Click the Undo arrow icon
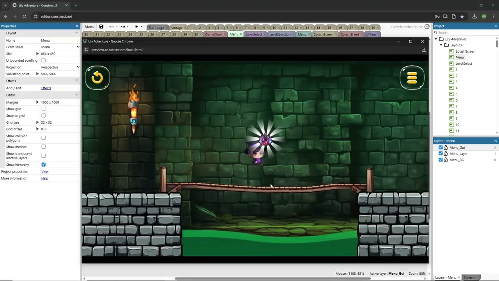The image size is (499, 281). pyautogui.click(x=111, y=27)
